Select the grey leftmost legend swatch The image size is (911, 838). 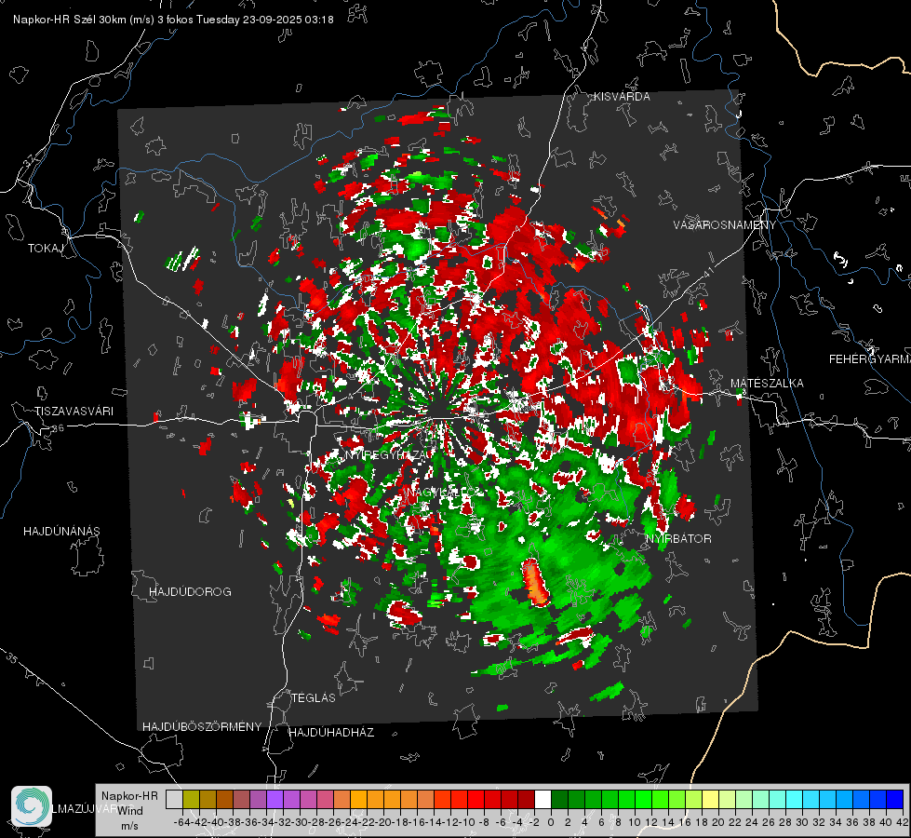pos(174,799)
